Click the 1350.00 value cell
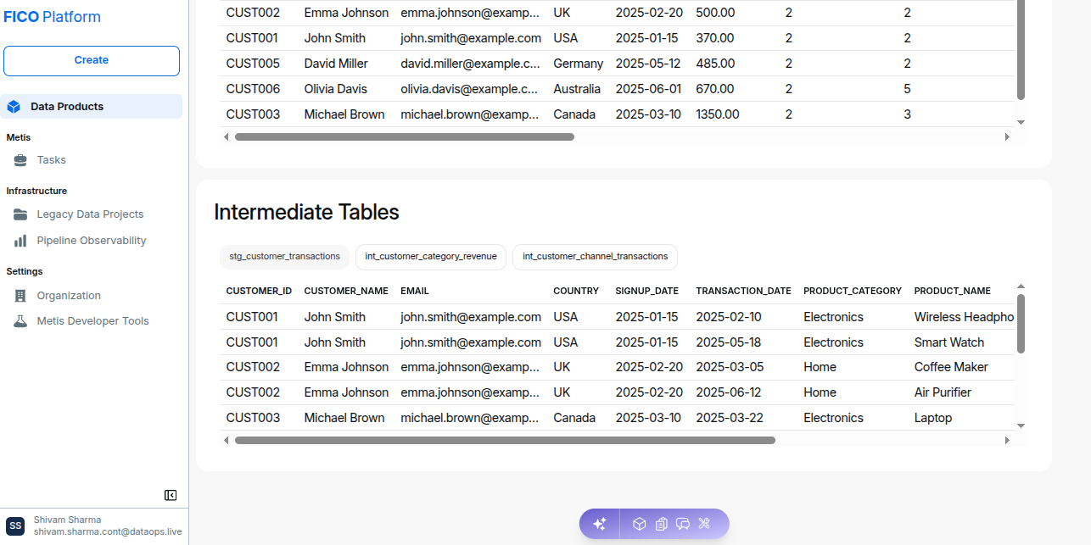This screenshot has height=545, width=1091. [718, 114]
